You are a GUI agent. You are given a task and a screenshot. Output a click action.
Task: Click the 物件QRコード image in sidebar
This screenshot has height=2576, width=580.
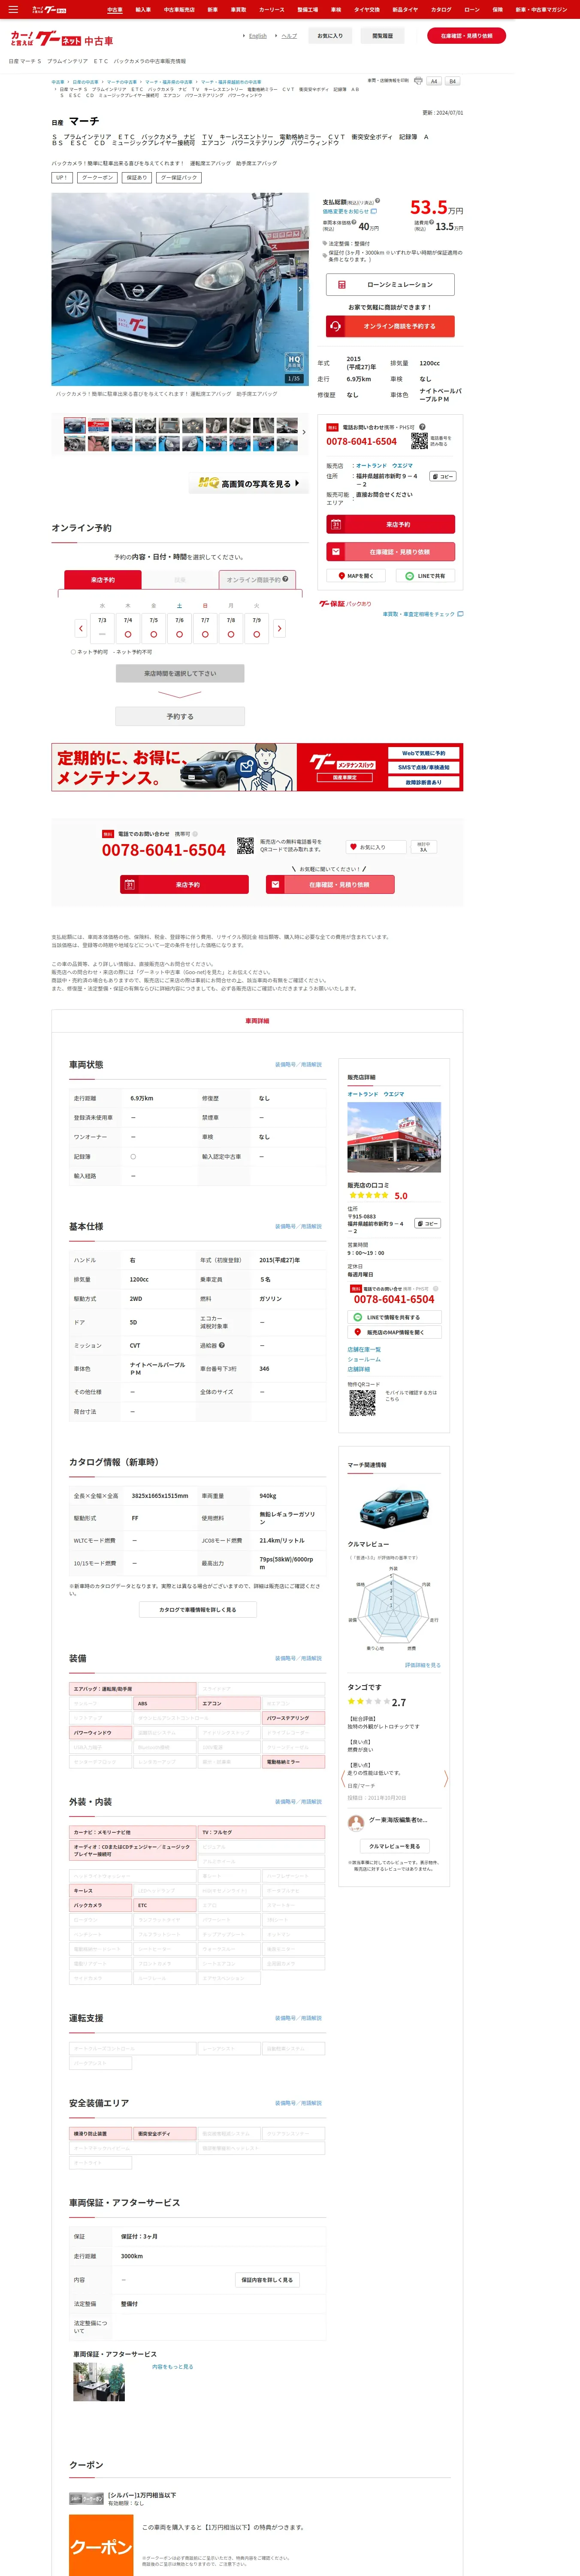click(x=362, y=1403)
